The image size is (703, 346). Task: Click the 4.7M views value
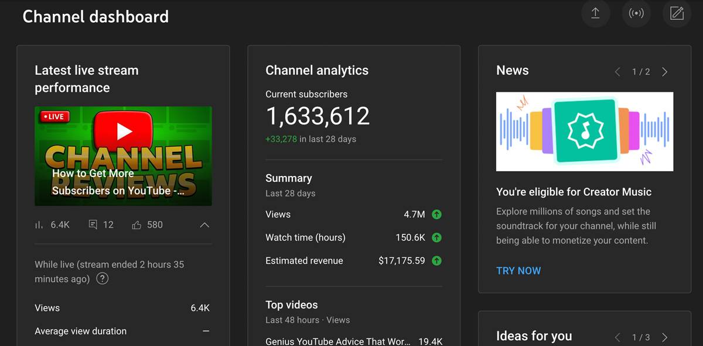coord(414,214)
